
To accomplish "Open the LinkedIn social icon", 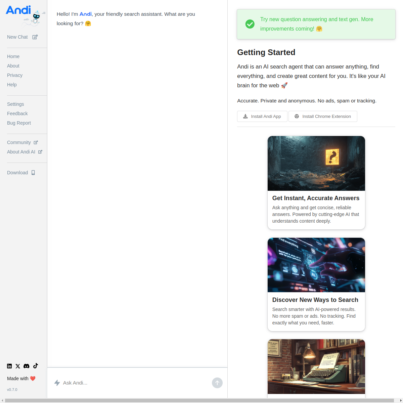I will pos(9,366).
